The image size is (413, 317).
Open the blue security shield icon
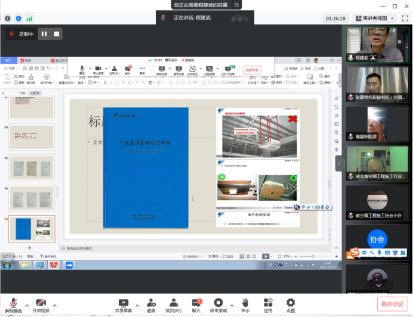(19, 18)
